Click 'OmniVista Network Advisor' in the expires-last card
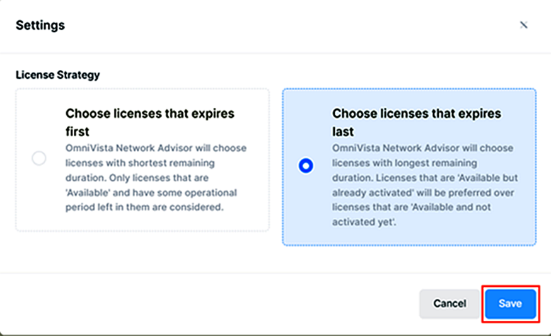551x336 pixels. 390,148
